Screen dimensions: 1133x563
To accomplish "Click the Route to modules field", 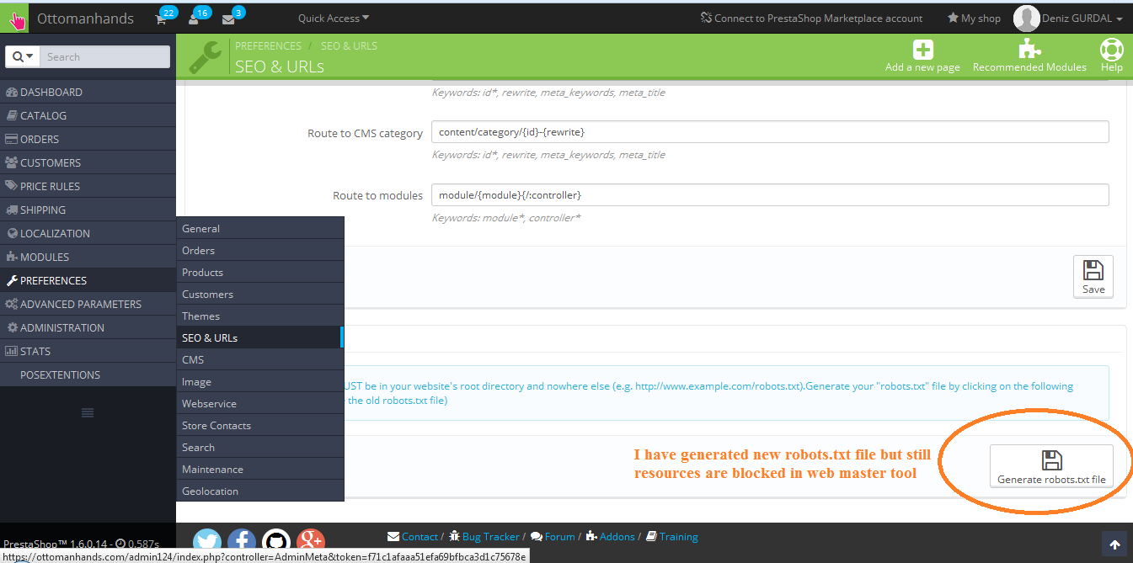I will (770, 195).
